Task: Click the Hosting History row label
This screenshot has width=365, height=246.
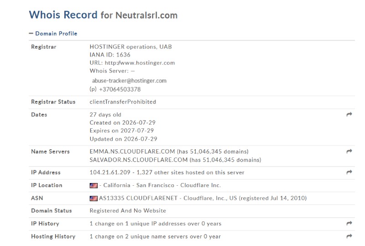Action: 53,236
